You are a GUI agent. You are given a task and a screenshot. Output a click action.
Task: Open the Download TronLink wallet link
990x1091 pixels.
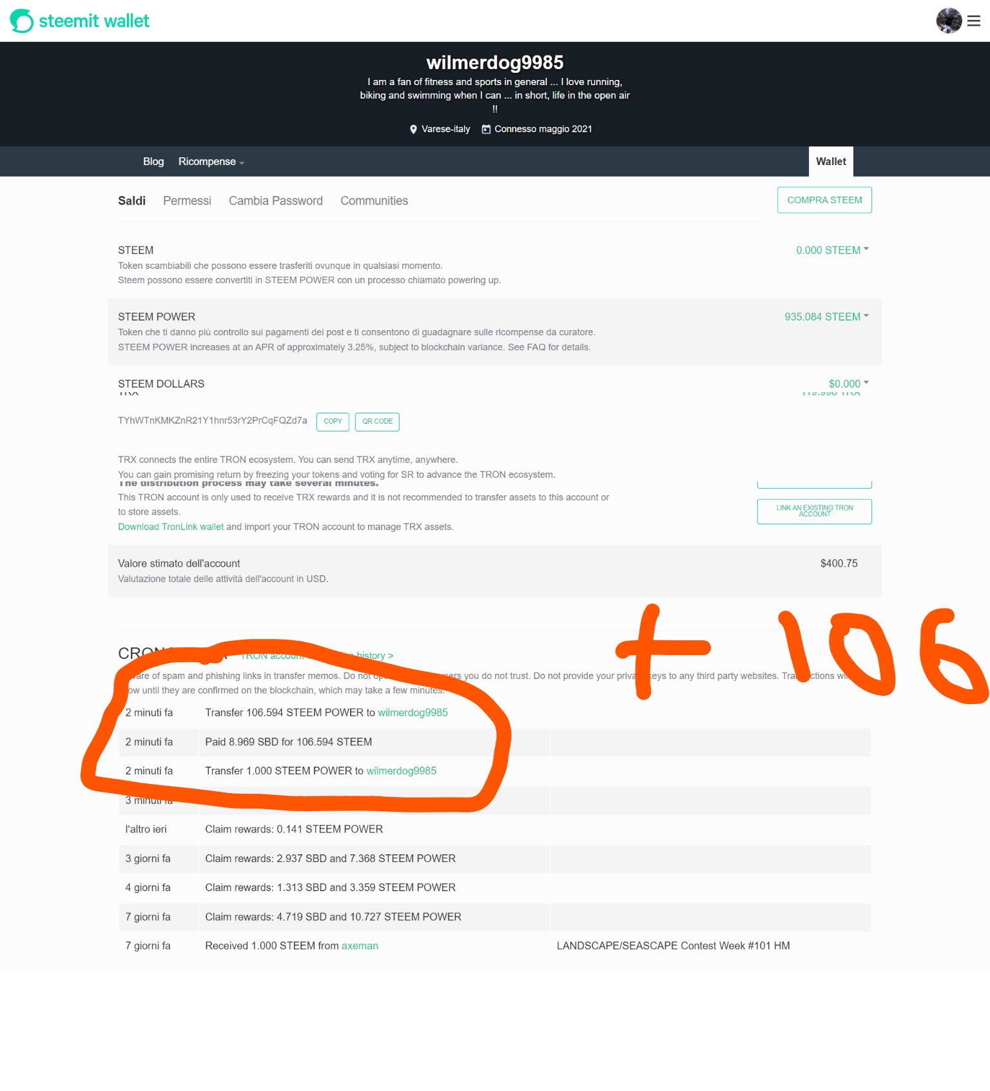tap(171, 527)
